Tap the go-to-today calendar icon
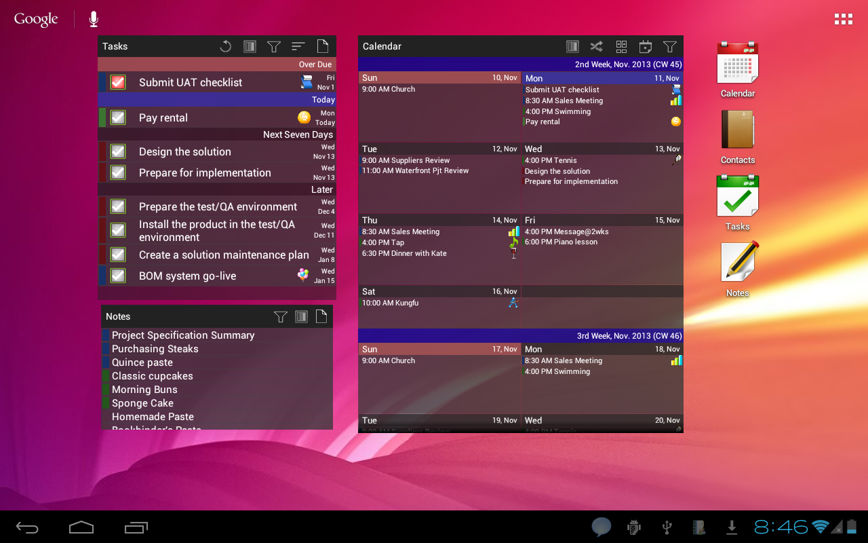 click(646, 46)
